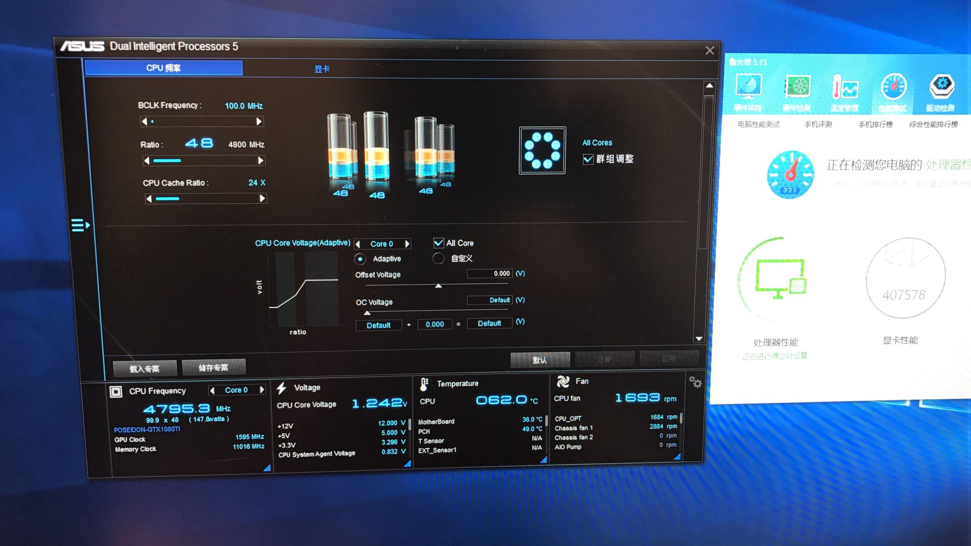Select previous core in voltage Core 0 selector
The width and height of the screenshot is (971, 546).
[x=358, y=244]
